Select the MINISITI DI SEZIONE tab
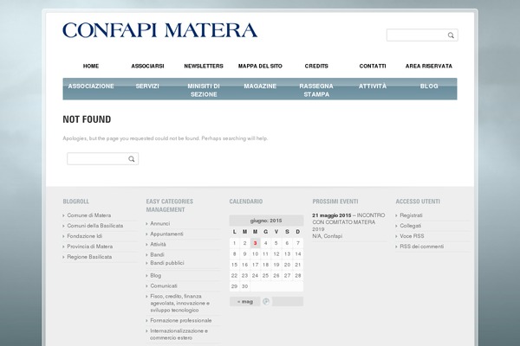The height and width of the screenshot is (346, 520). point(204,90)
